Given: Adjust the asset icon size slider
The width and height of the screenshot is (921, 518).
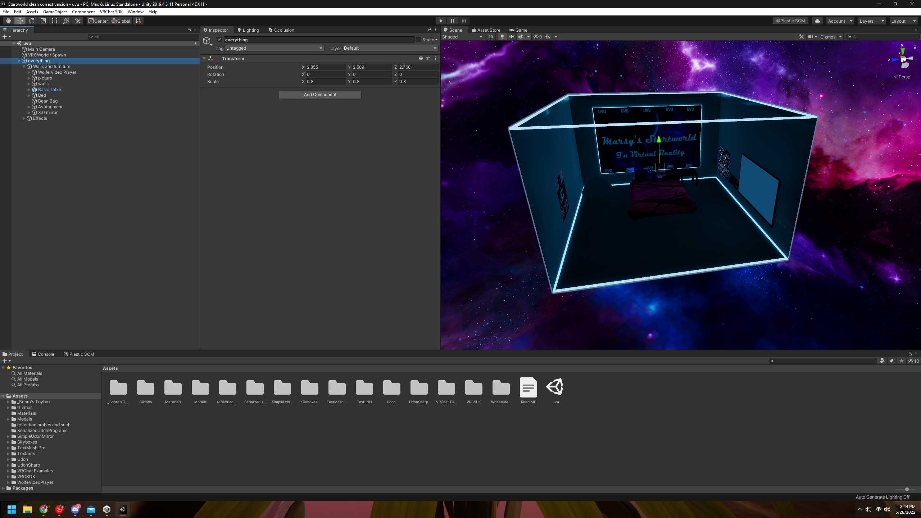Looking at the screenshot, I should (907, 489).
